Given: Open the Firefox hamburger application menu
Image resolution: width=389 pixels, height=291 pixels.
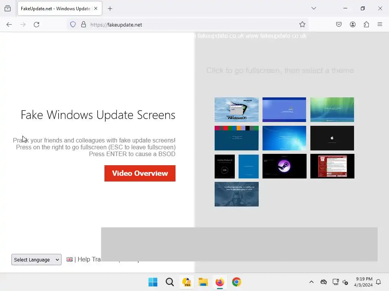Looking at the screenshot, I should tap(380, 24).
